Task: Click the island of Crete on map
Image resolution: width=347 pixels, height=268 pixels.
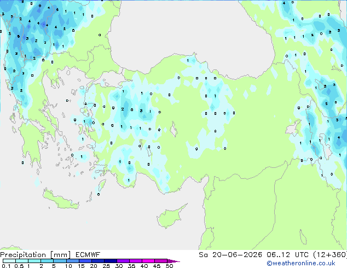Action: coord(61,200)
